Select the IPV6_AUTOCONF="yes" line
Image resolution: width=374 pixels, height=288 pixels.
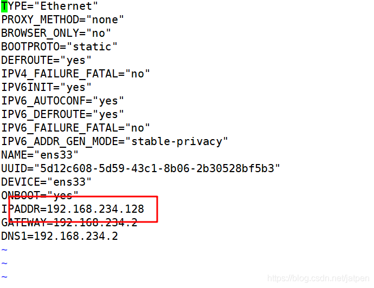(x=62, y=101)
